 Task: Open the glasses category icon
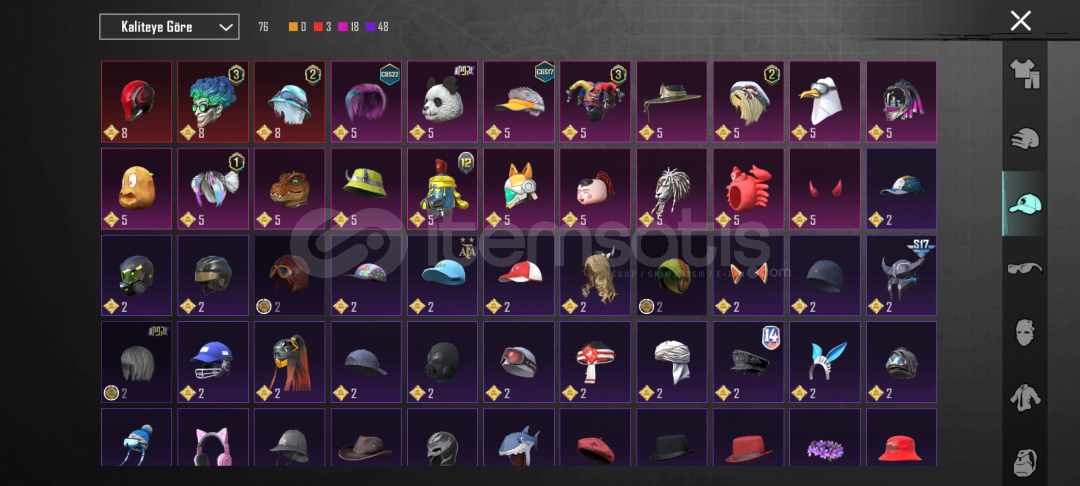pos(1025,269)
